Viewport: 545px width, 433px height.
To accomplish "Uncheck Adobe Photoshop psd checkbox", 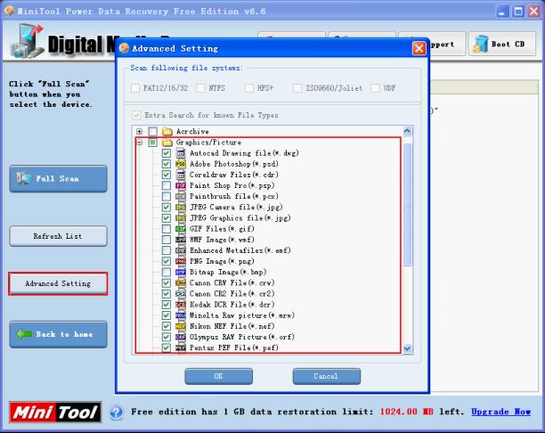I will click(x=167, y=164).
